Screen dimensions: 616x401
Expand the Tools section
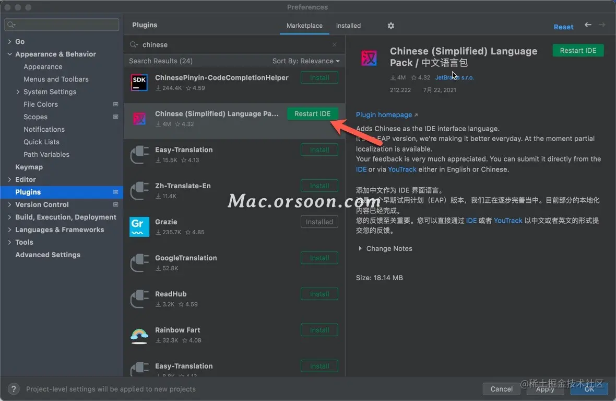9,243
